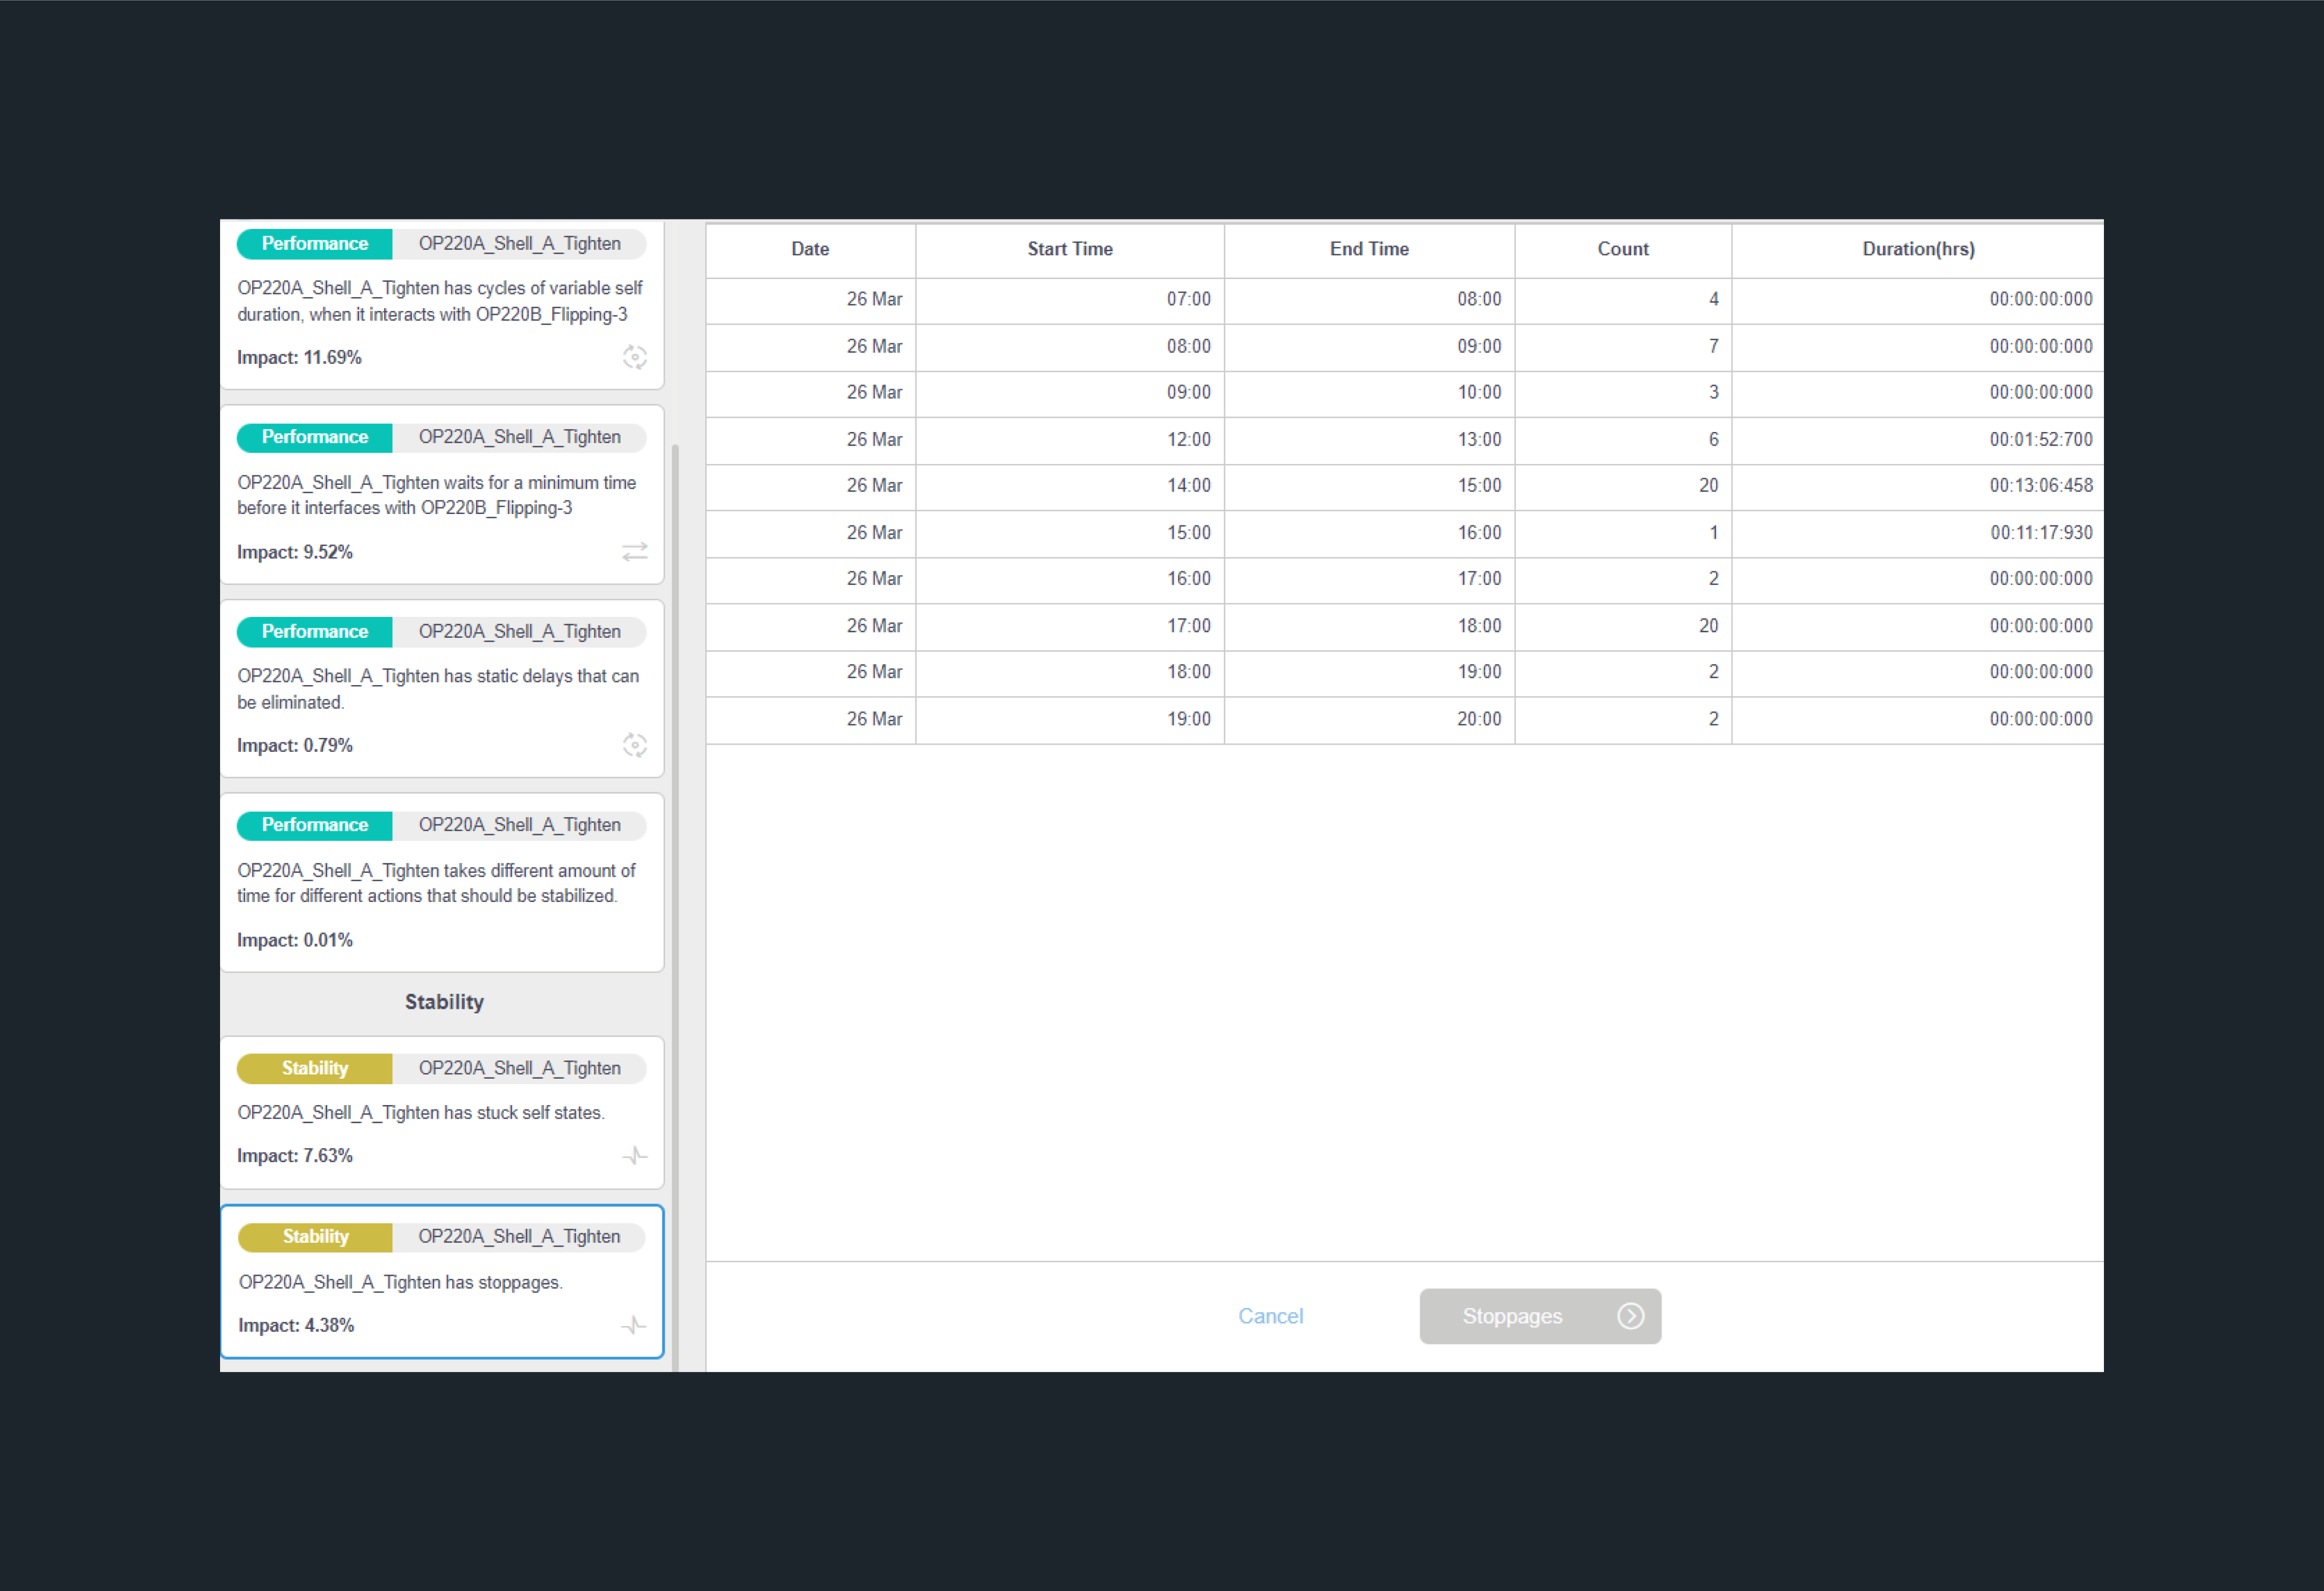
Task: Select the has stoppages stability card
Action: click(x=442, y=1281)
